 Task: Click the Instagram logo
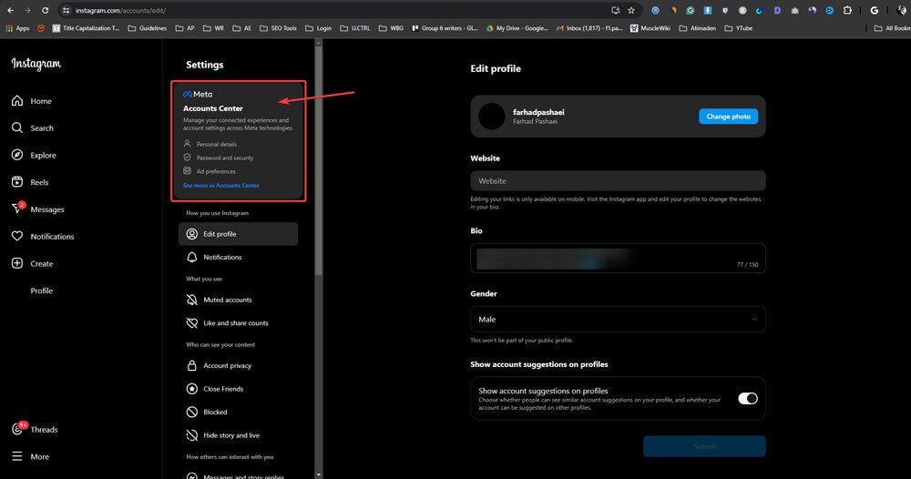36,64
